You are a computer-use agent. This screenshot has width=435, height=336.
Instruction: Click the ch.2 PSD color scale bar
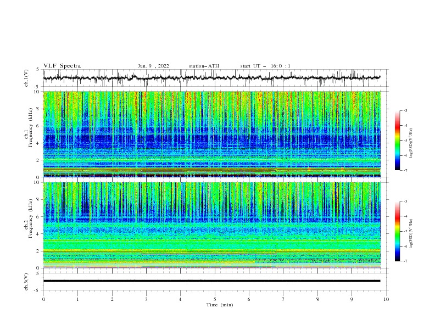click(397, 231)
